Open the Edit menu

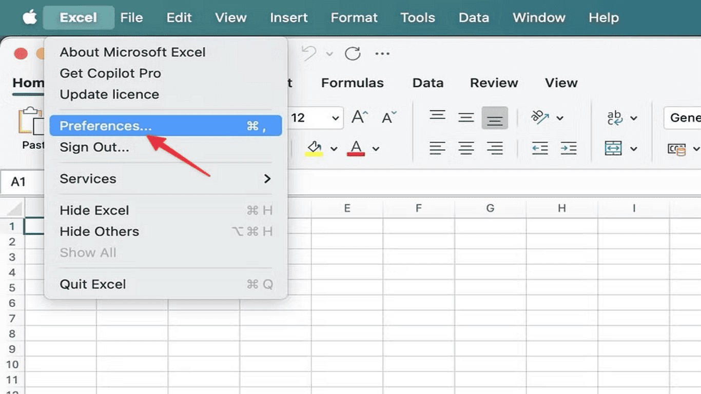click(179, 17)
